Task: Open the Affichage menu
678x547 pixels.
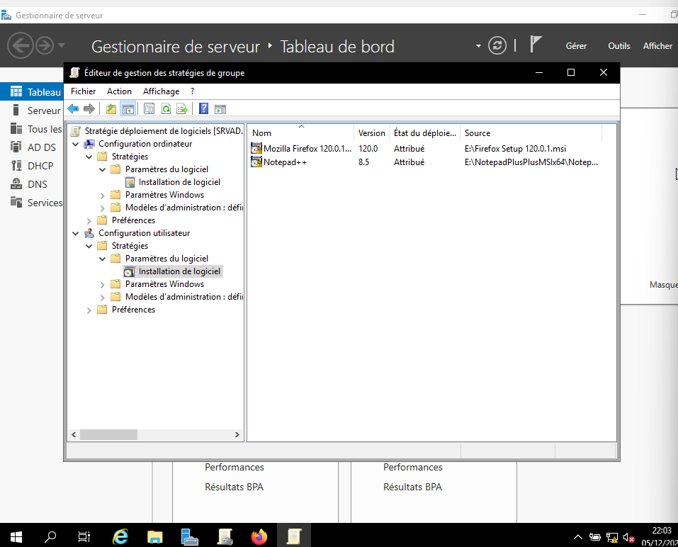Action: pos(161,91)
